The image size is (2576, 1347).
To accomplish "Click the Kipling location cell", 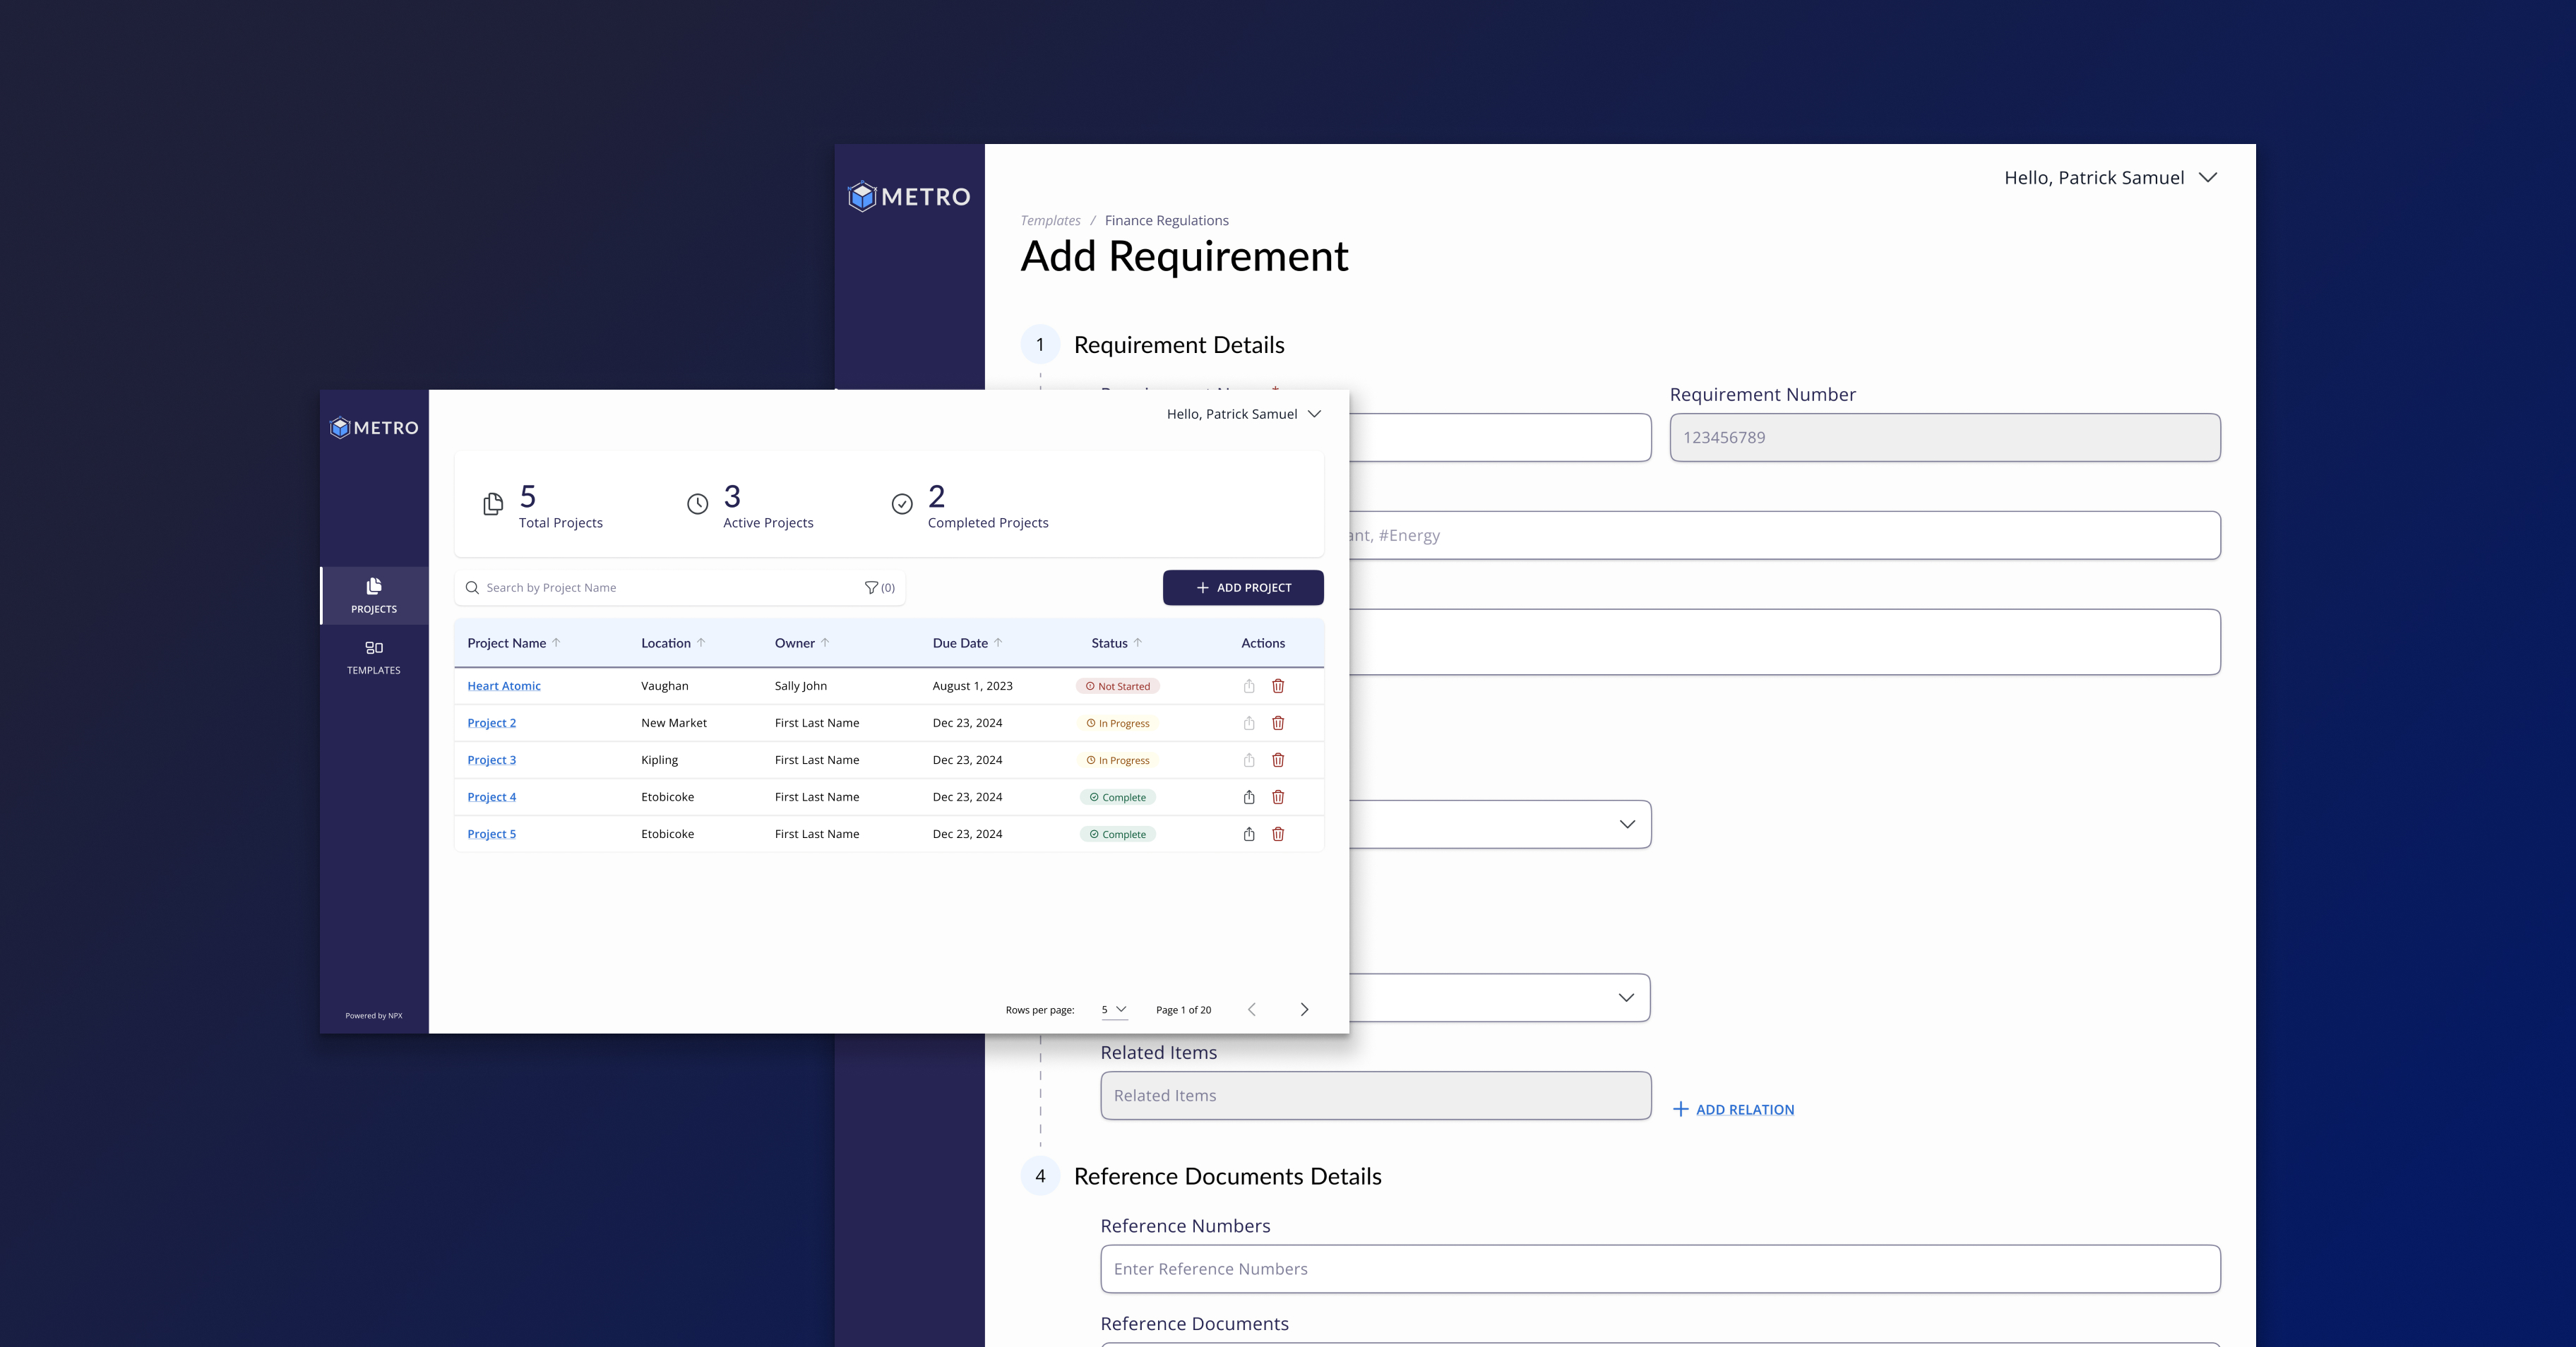I will [x=660, y=760].
